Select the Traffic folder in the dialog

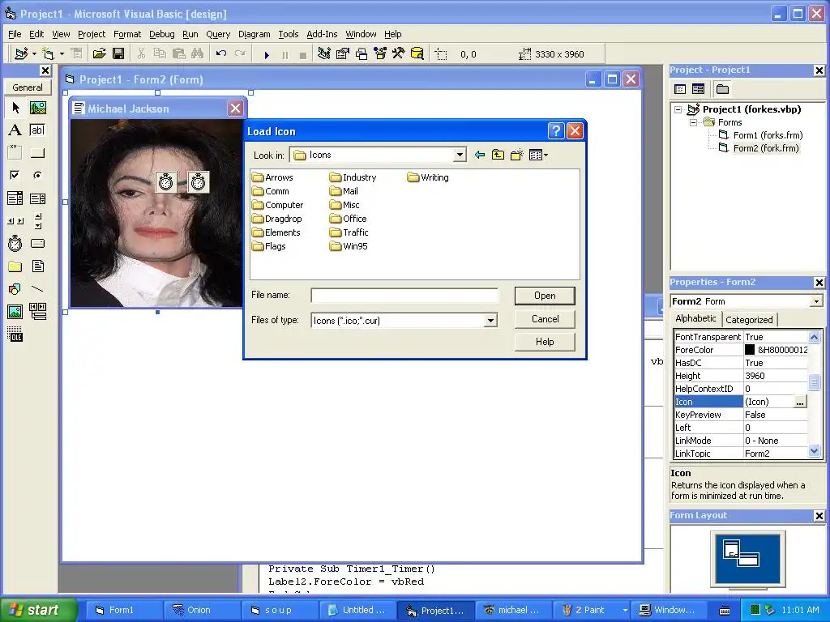click(x=349, y=232)
